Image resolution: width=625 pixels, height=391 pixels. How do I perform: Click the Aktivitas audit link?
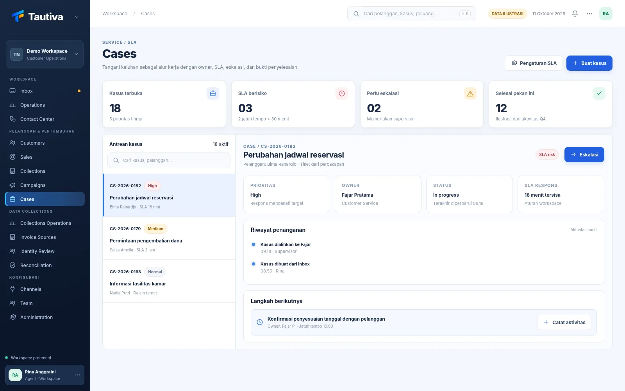pyautogui.click(x=584, y=230)
